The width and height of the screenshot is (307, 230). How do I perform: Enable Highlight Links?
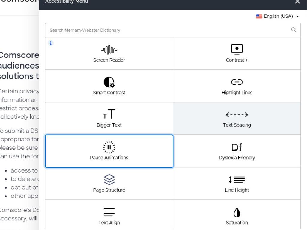[237, 86]
